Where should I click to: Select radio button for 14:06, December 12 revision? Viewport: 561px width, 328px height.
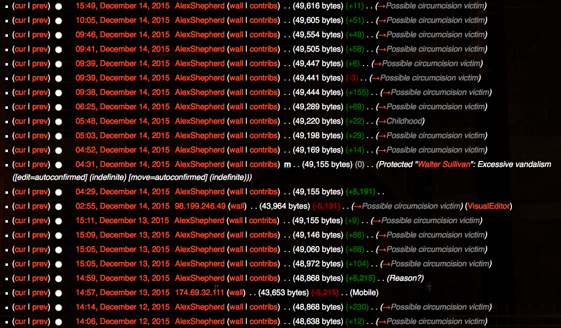coord(58,322)
